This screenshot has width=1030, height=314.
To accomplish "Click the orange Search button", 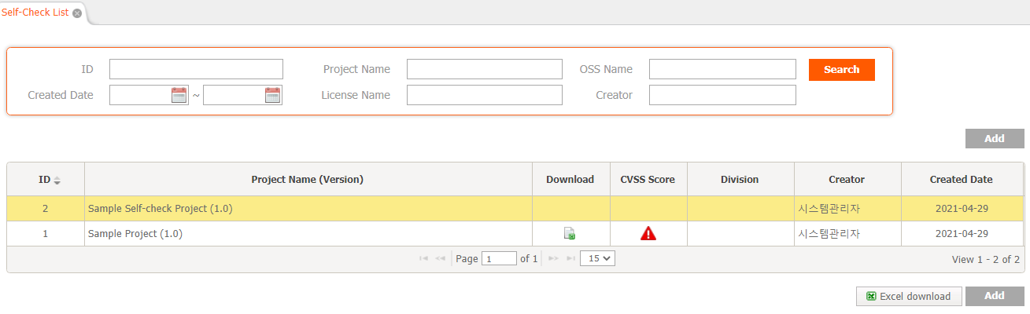I will tap(841, 69).
